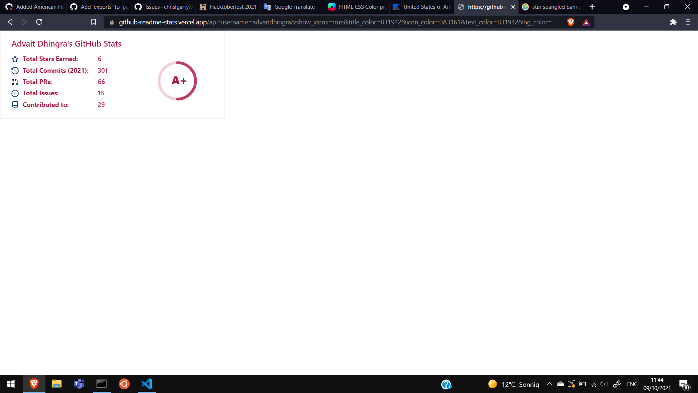Launch Visual Studio Code from the taskbar
Viewport: 698px width, 393px height.
point(147,384)
